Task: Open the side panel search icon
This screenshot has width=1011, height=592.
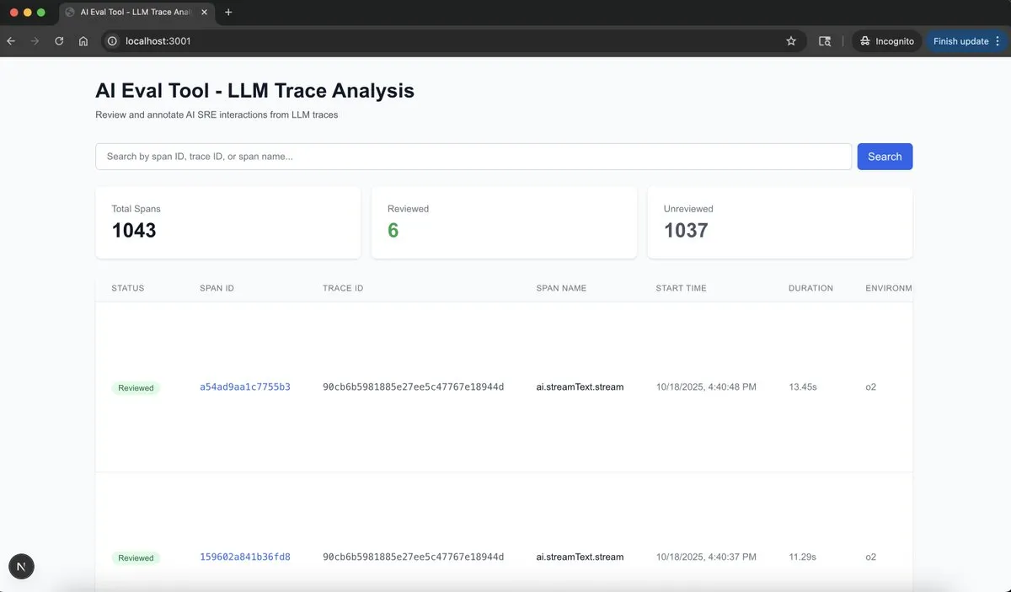Action: (824, 40)
